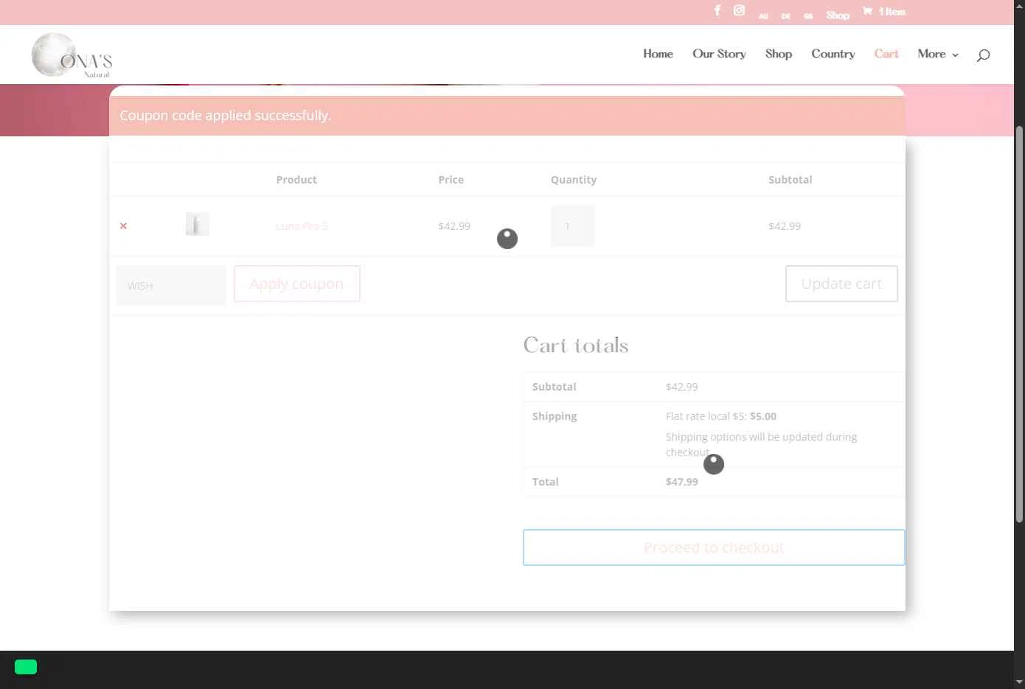Open the Luna Pro 5 product thumbnail

[x=197, y=224]
